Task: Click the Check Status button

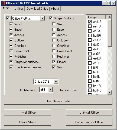Action: 28,122
